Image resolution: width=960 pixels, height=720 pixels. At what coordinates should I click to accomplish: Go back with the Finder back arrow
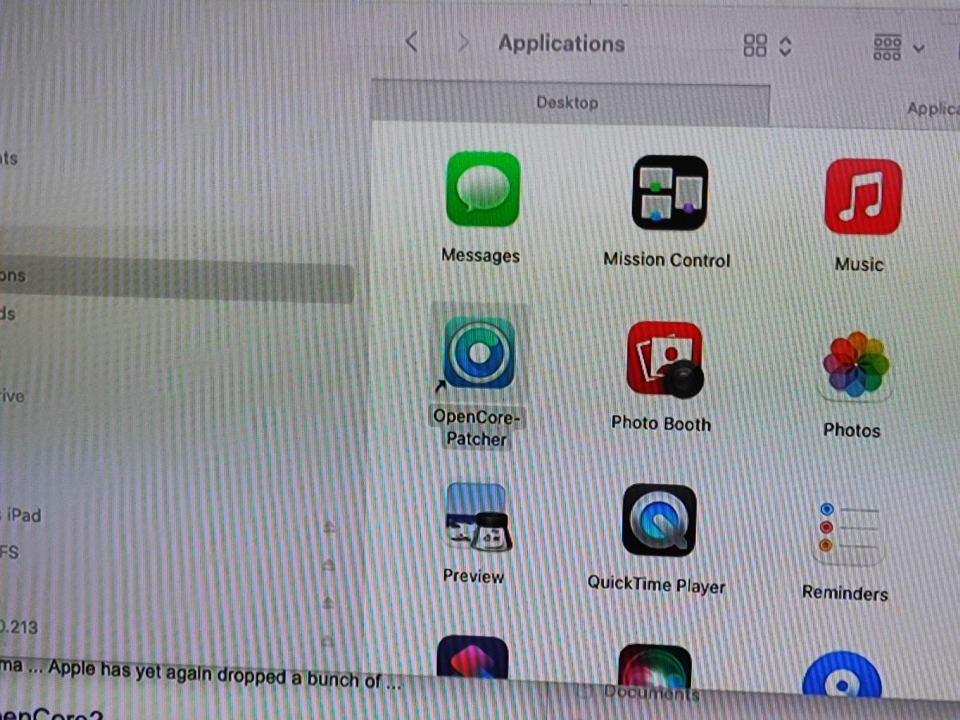click(x=411, y=42)
